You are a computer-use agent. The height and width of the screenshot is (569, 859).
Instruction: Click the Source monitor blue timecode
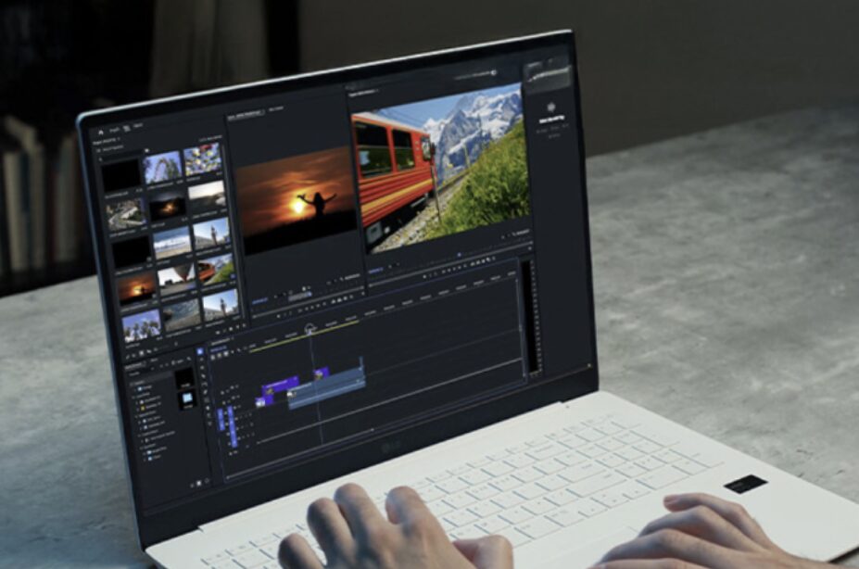[260, 299]
